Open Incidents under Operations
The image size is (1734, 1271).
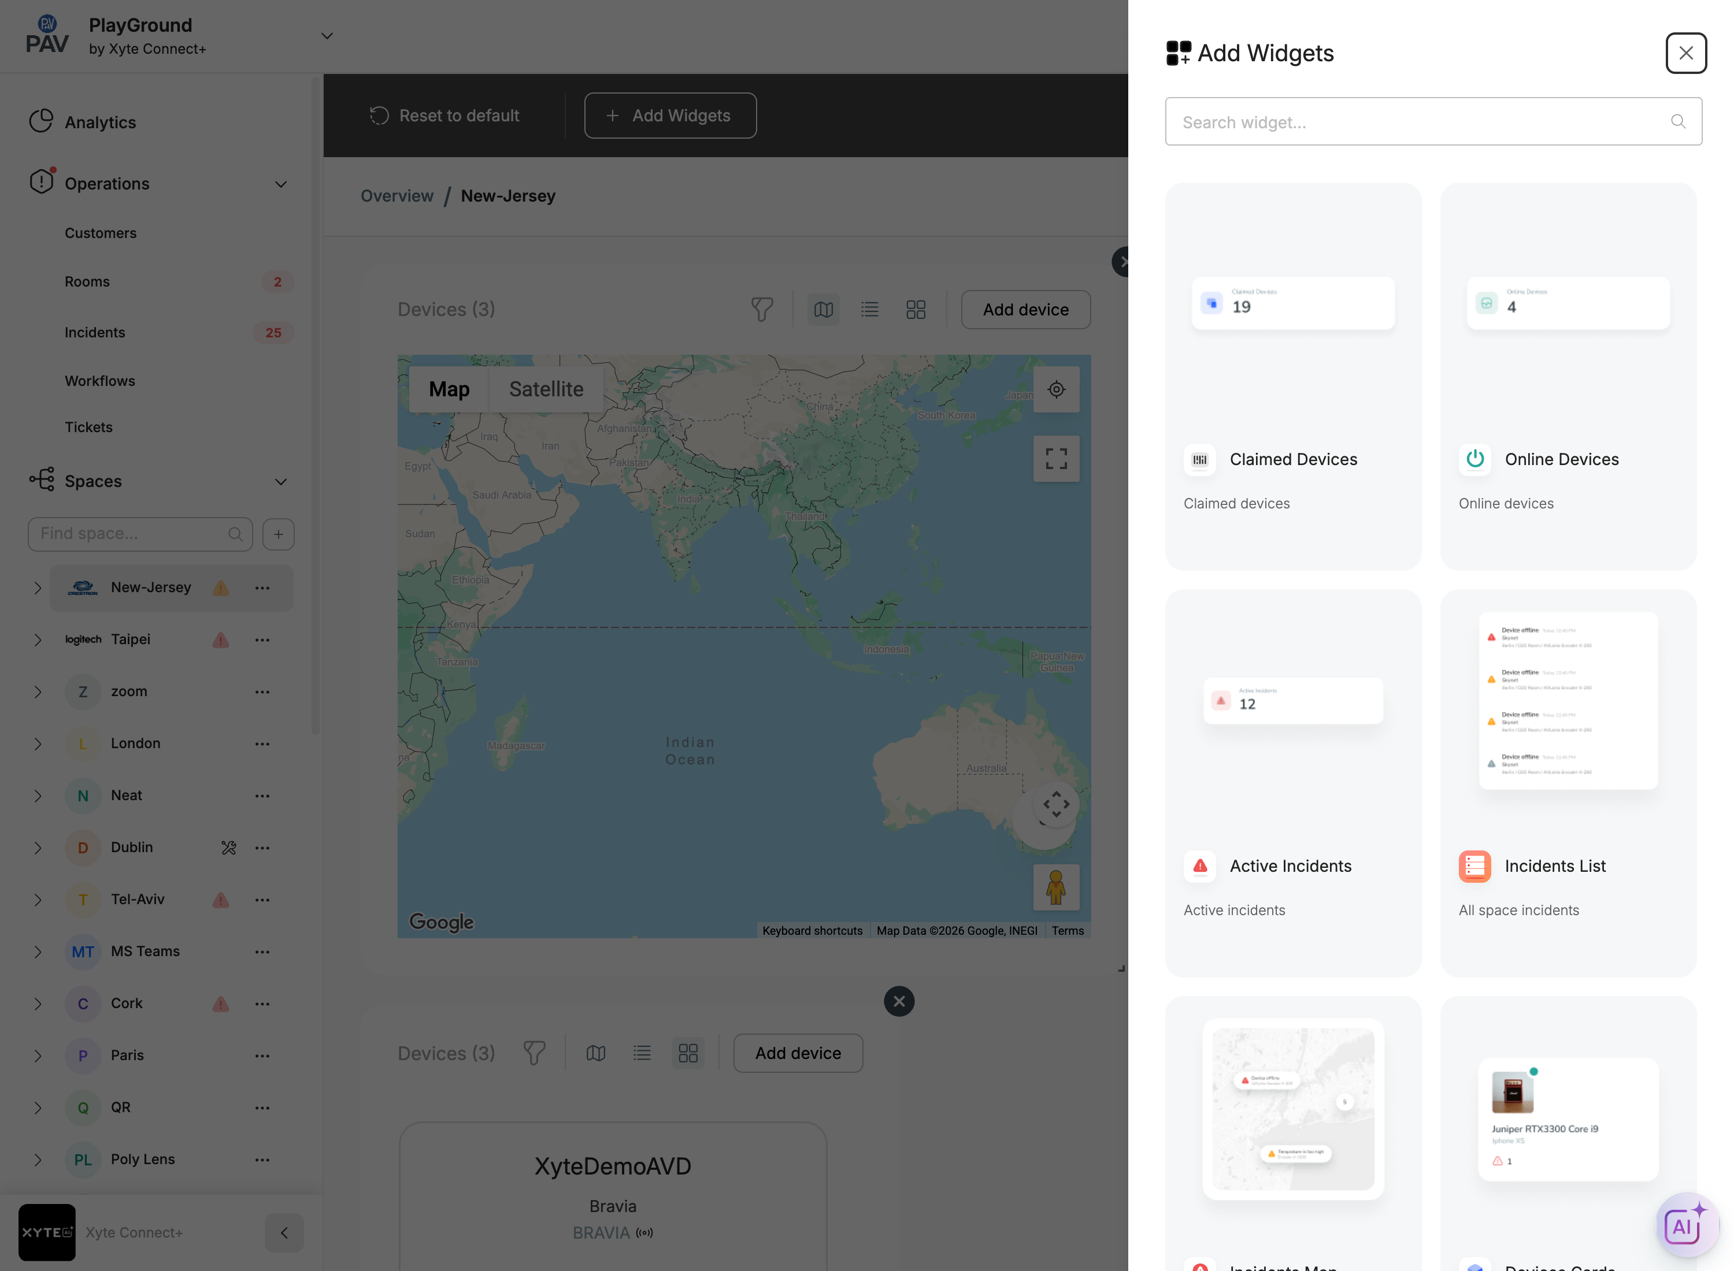(x=95, y=332)
